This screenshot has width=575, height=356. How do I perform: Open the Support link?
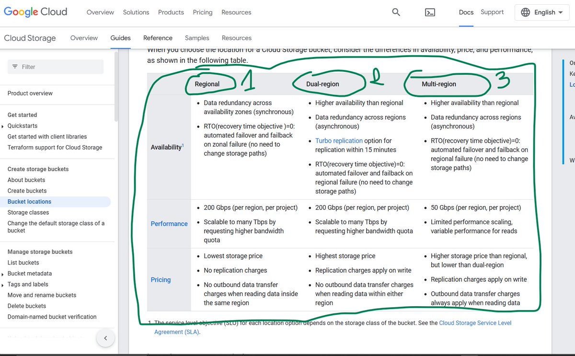(492, 12)
